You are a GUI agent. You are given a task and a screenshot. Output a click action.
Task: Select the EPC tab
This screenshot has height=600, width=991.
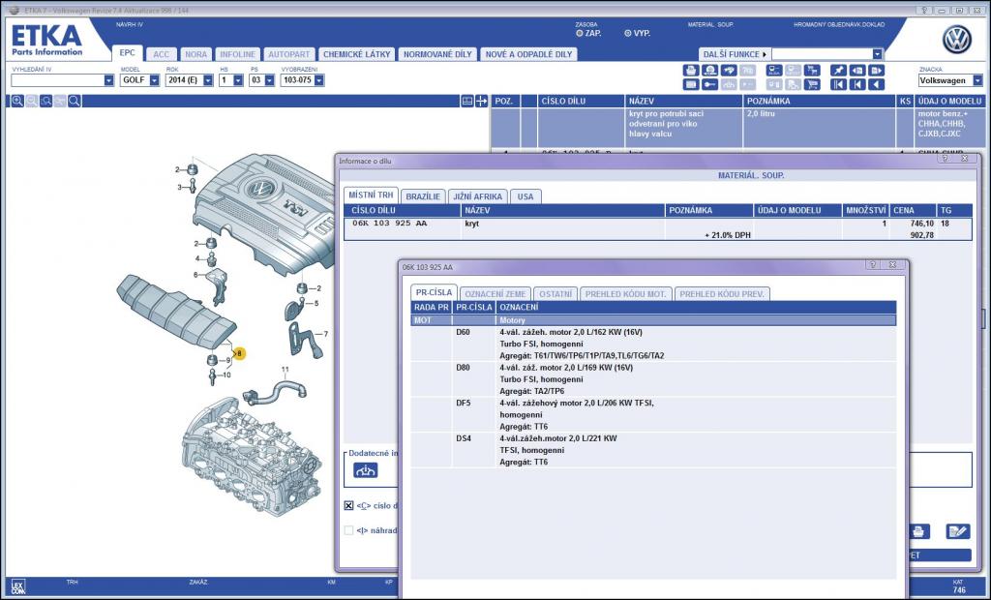tap(127, 53)
